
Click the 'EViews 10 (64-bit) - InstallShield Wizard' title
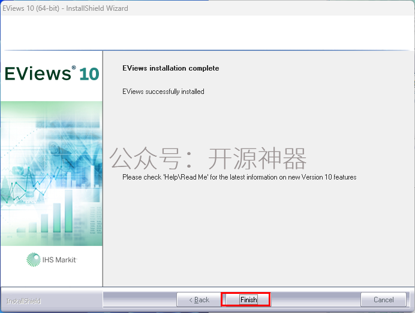point(65,8)
